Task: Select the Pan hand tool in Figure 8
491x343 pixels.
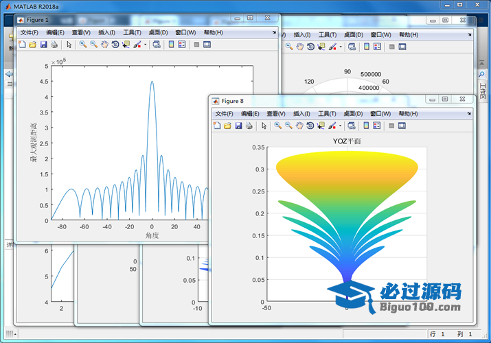Action: pyautogui.click(x=300, y=126)
